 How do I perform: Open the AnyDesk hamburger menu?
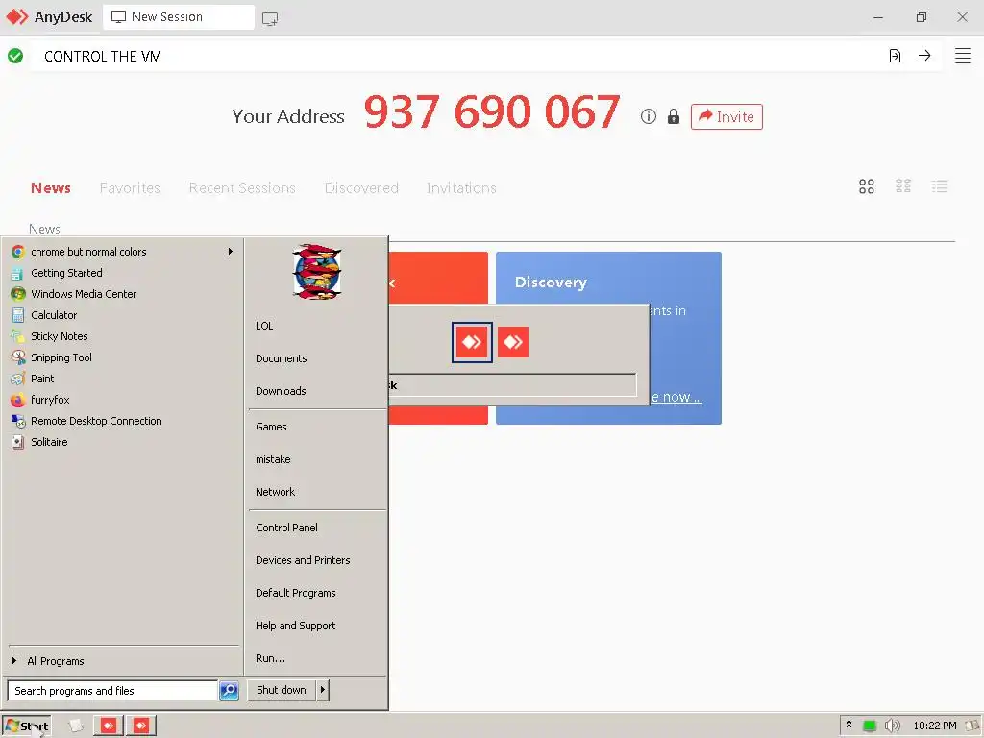pos(963,56)
